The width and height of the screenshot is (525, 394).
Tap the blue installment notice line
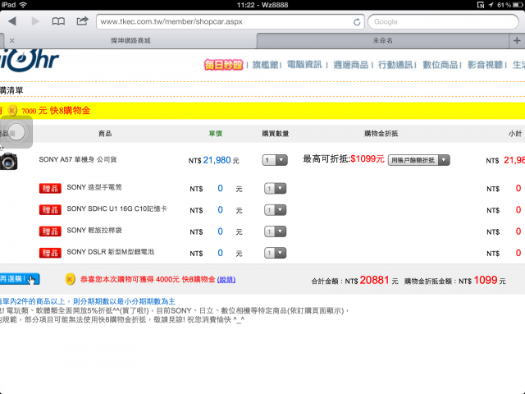click(x=88, y=301)
